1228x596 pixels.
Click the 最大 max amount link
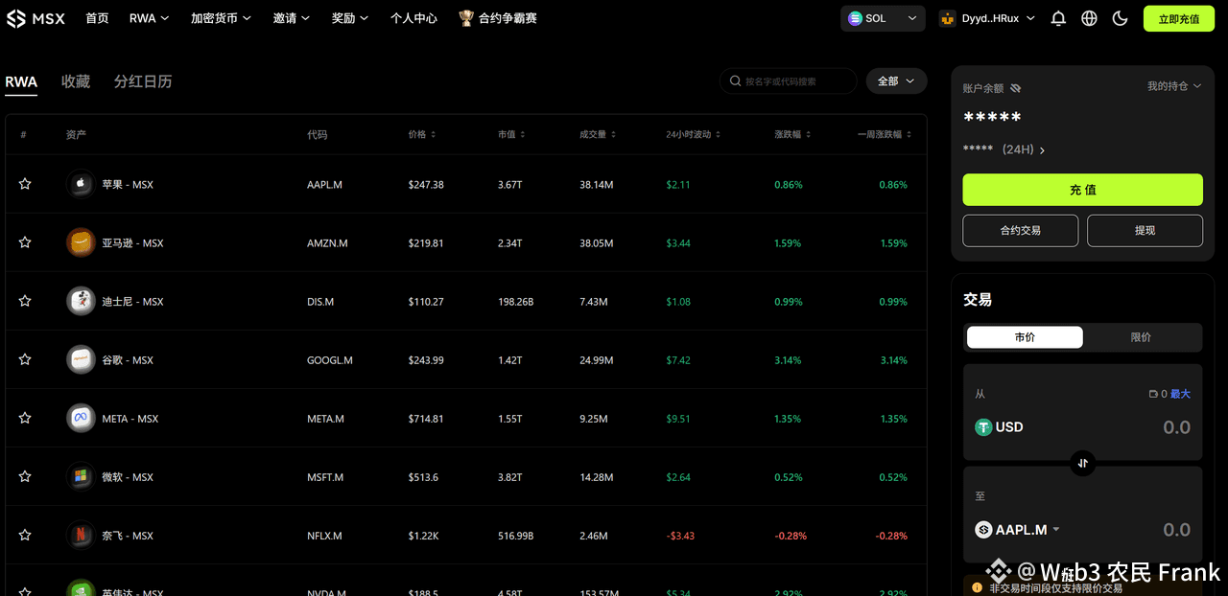(x=1180, y=394)
